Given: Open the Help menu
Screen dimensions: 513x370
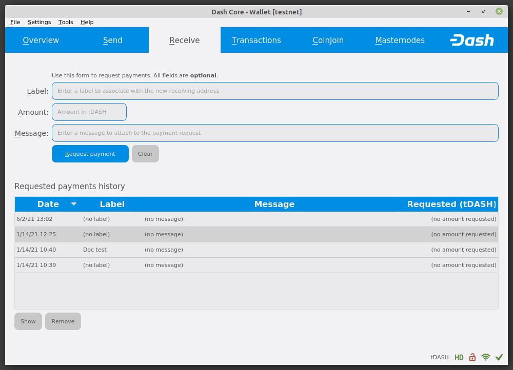Looking at the screenshot, I should tap(87, 22).
